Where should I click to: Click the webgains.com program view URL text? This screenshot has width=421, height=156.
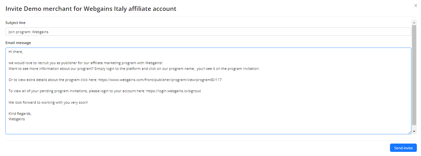click(160, 80)
